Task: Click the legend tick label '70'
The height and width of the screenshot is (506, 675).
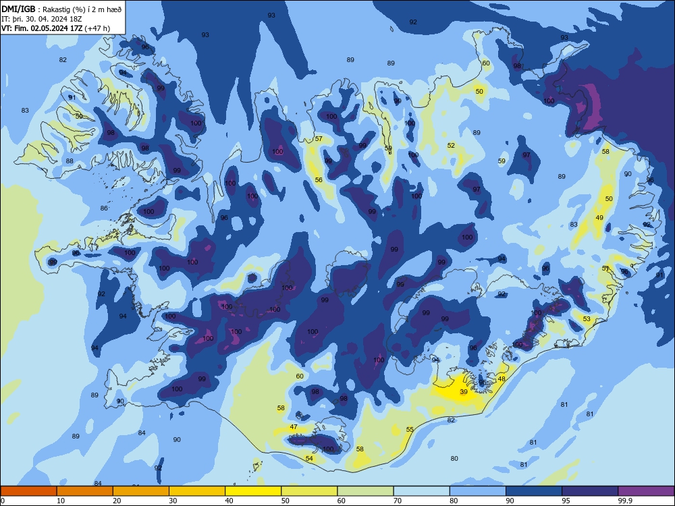Action: coord(398,501)
